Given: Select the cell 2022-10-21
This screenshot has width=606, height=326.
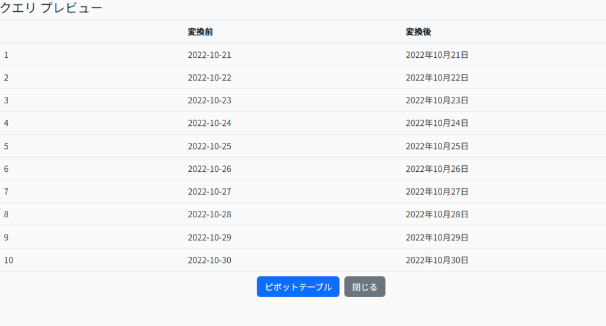Looking at the screenshot, I should (x=209, y=55).
